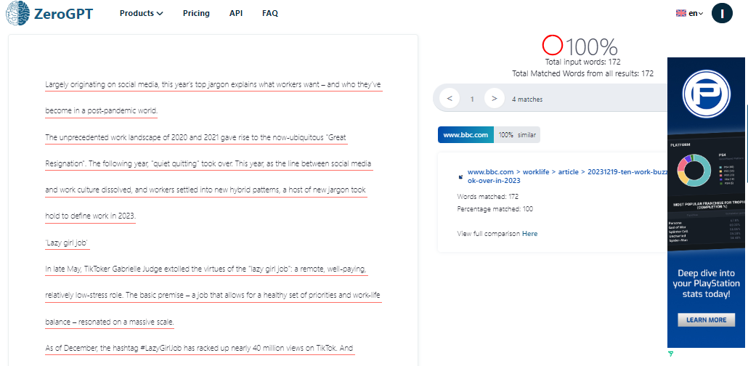Click the line starting 'Largely originating on social media'
This screenshot has width=748, height=366.
tap(214, 85)
